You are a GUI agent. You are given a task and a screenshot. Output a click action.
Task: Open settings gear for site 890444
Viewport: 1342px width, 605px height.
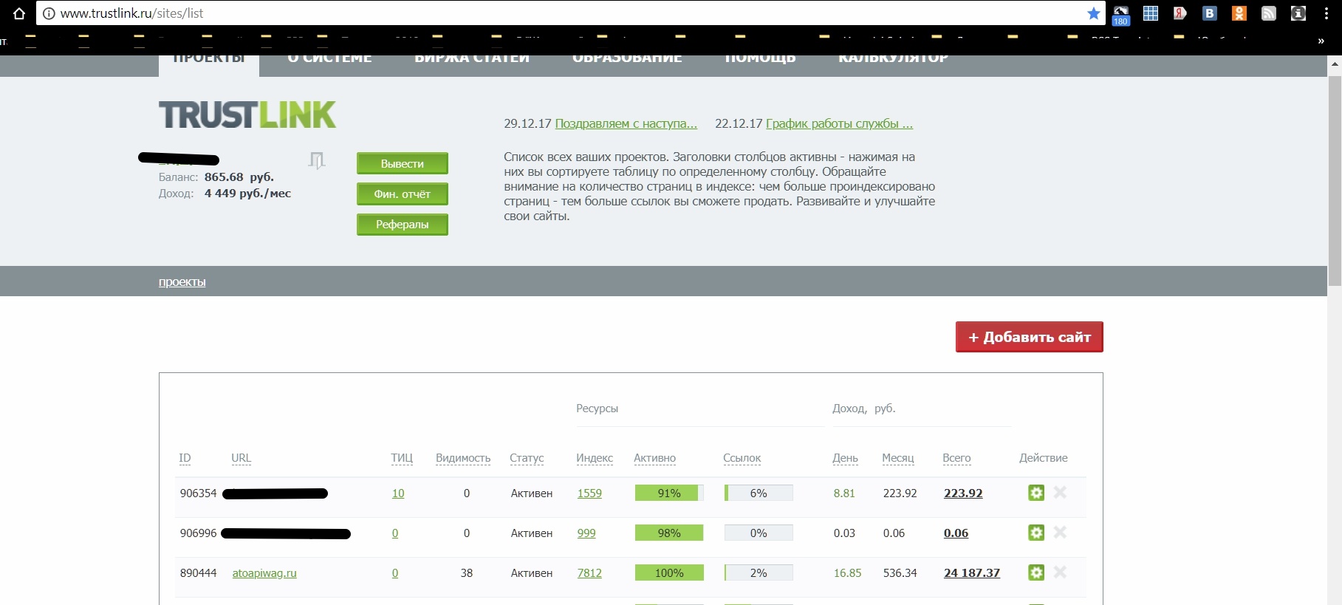(1036, 572)
